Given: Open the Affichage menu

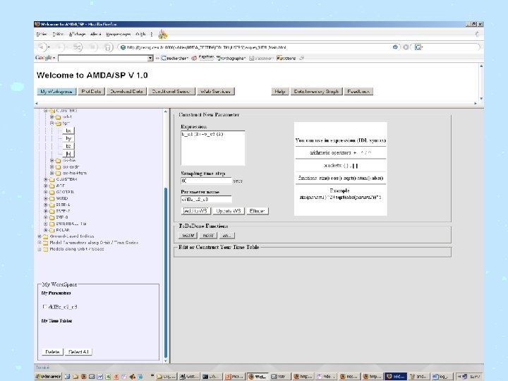Looking at the screenshot, I should click(78, 34).
